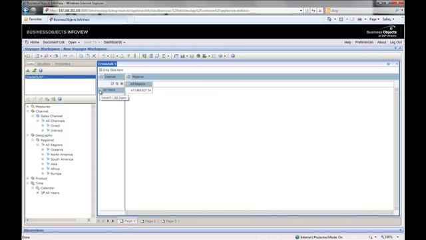This screenshot has width=426, height=240.
Task: Go back with browser back arrow
Action: pos(26,11)
